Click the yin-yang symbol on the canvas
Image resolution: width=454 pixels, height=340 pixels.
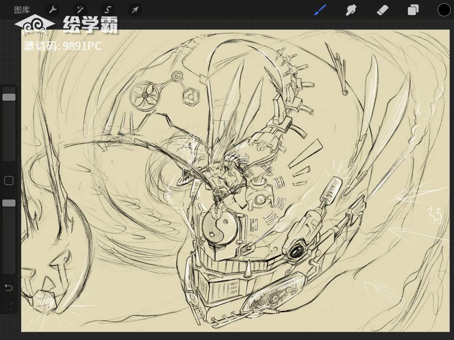(219, 228)
